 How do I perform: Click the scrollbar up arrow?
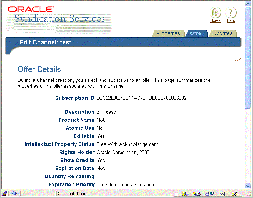click(x=248, y=4)
